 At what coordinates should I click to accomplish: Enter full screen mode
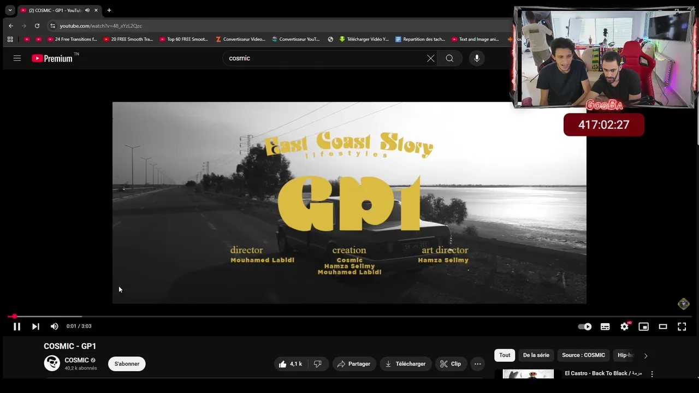coord(682,326)
